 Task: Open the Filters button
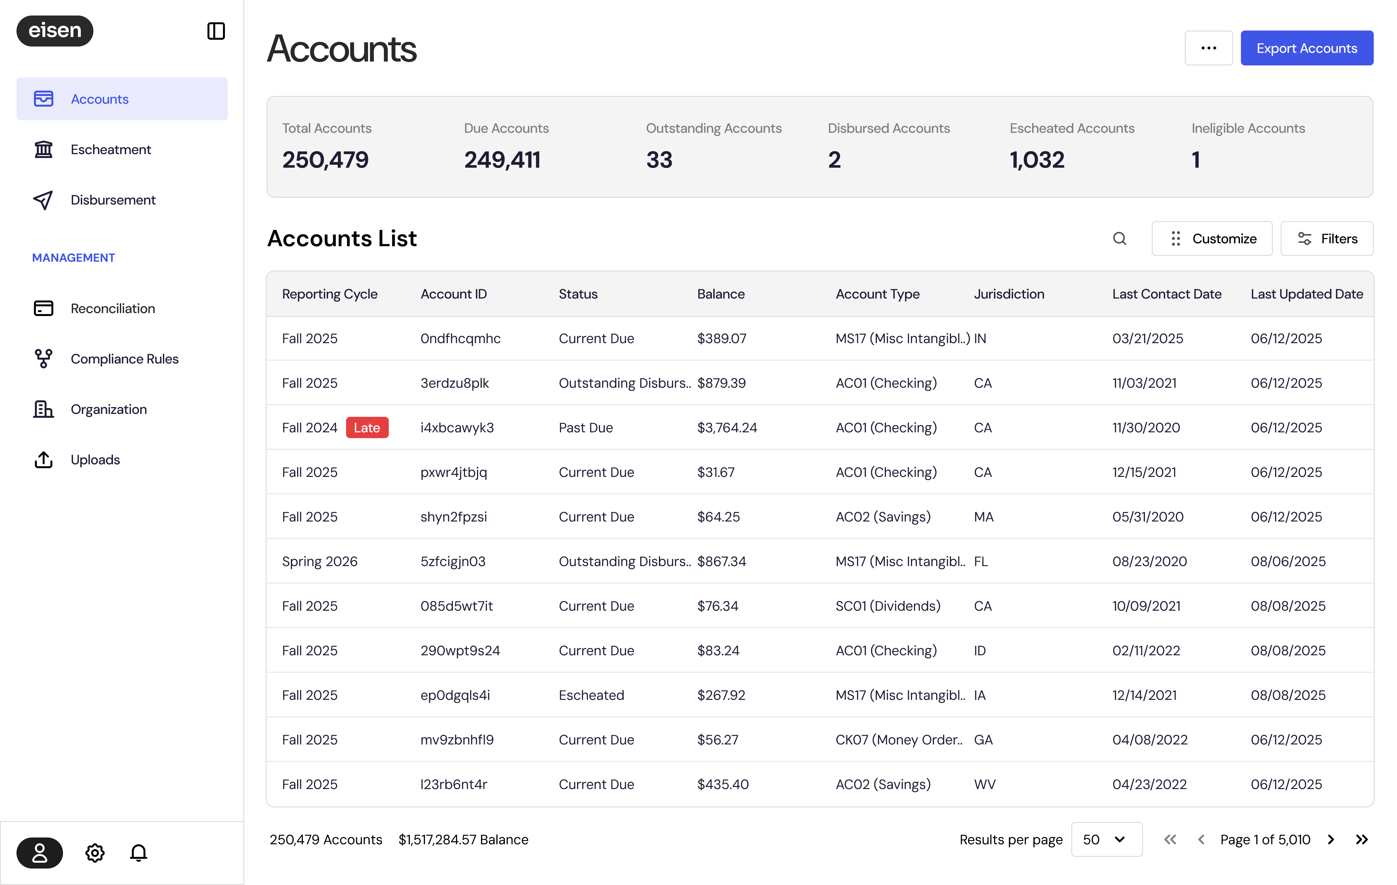pos(1327,238)
